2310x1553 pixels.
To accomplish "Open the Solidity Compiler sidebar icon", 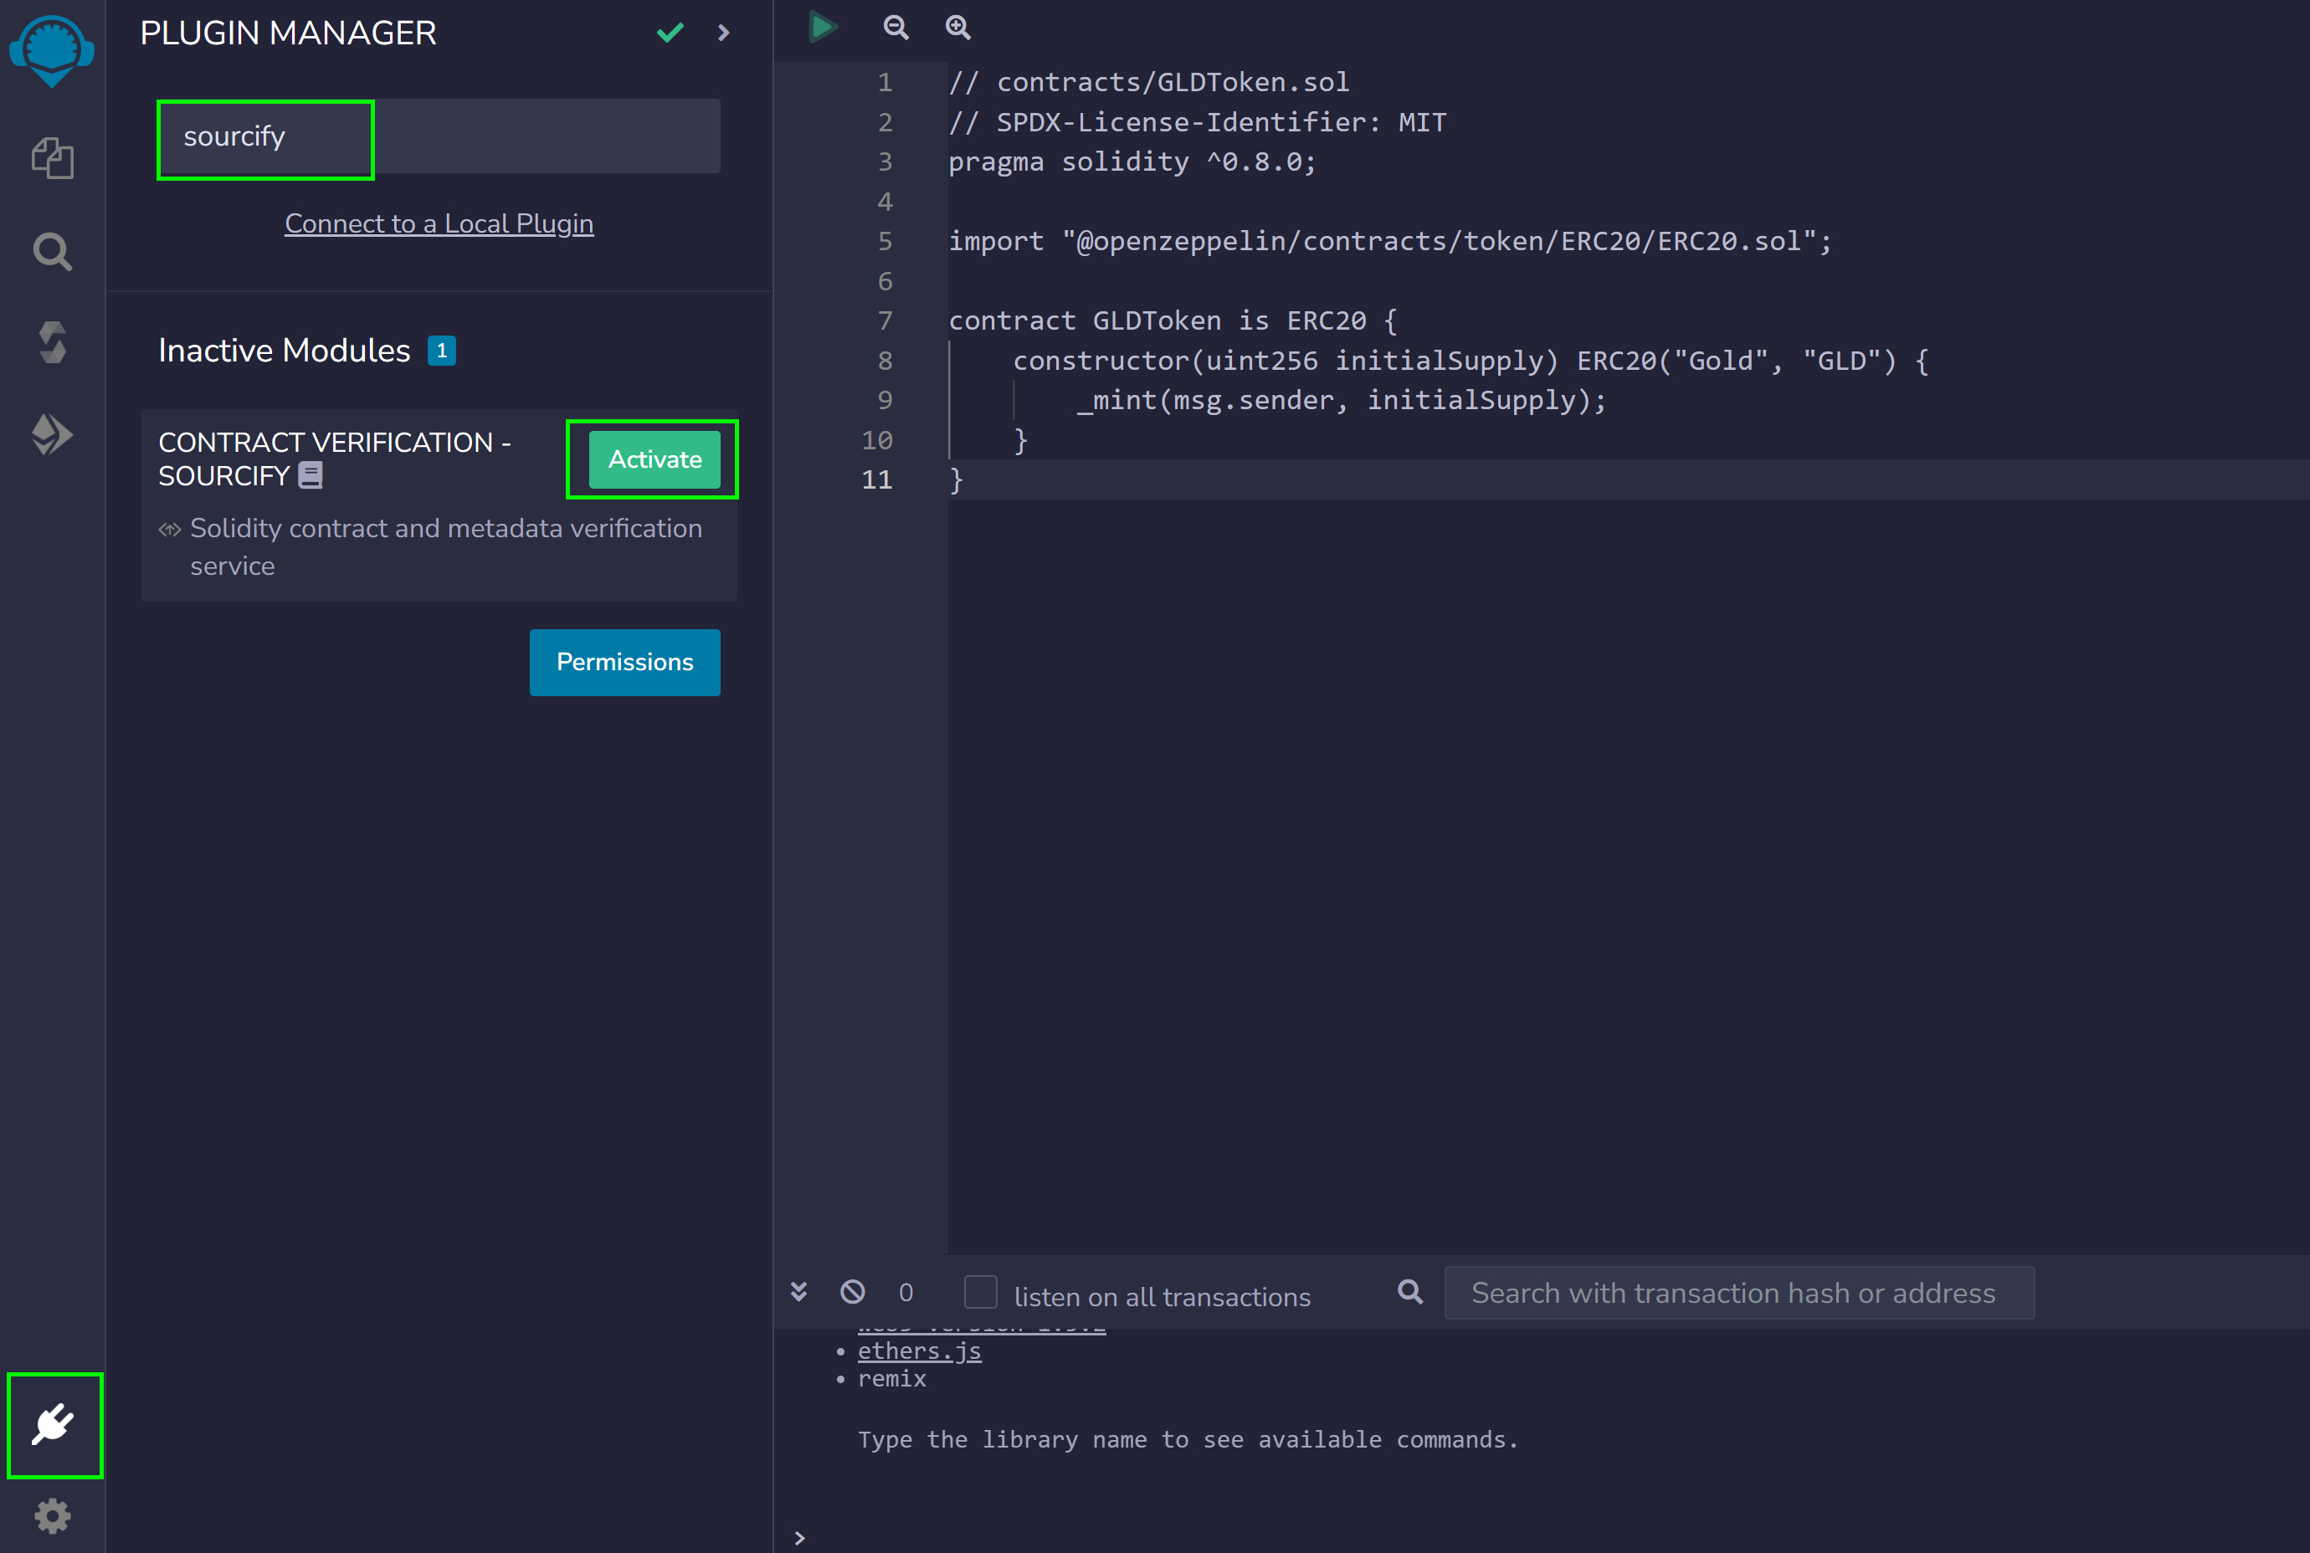I will [53, 343].
